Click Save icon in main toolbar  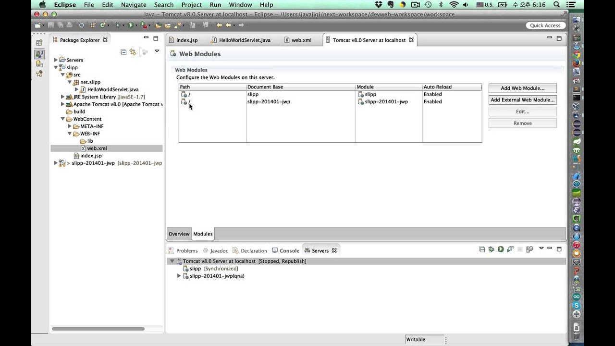[x=51, y=25]
